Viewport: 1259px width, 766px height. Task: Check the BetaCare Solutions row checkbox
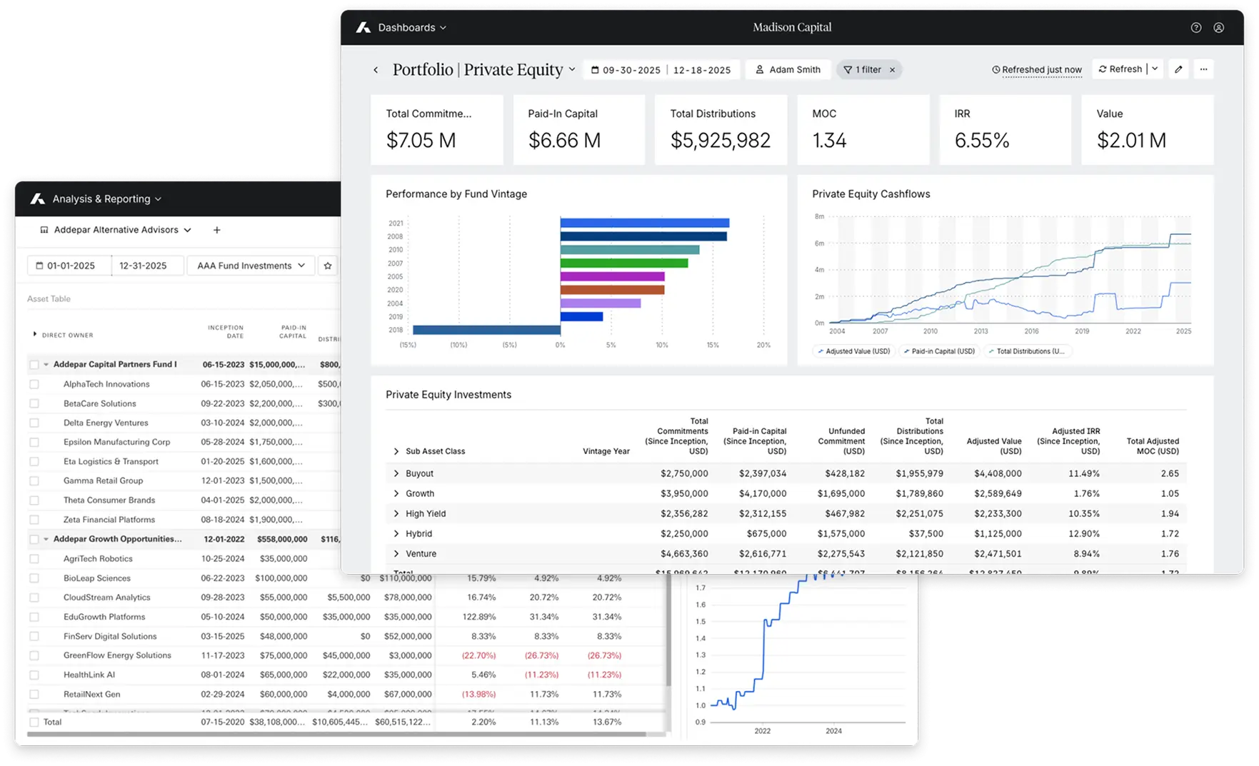34,403
